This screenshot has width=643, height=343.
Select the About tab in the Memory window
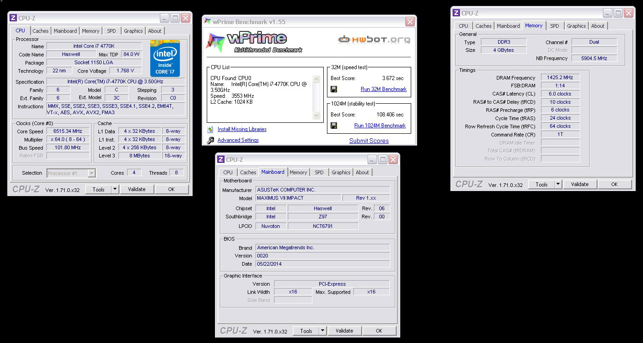598,26
